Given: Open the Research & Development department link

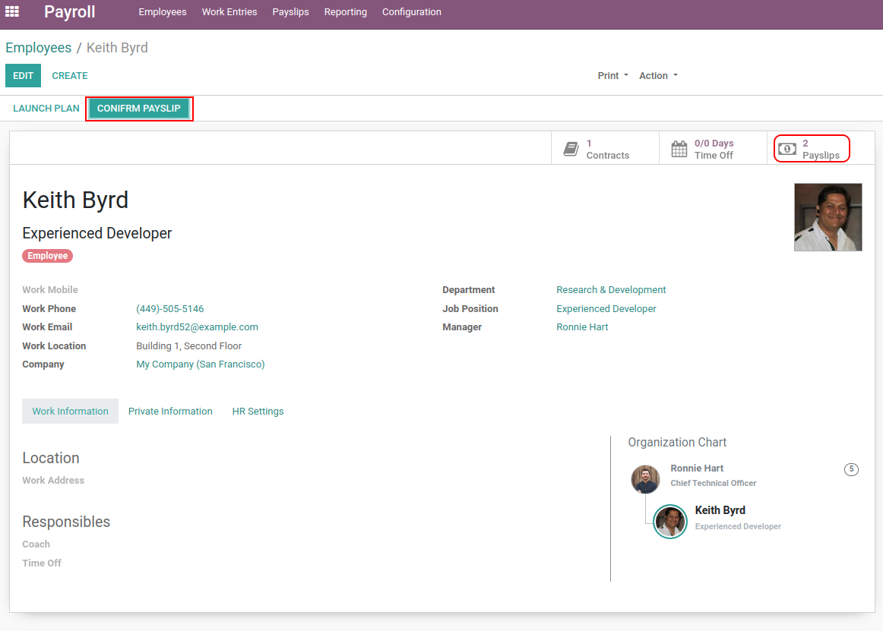Looking at the screenshot, I should [x=611, y=290].
